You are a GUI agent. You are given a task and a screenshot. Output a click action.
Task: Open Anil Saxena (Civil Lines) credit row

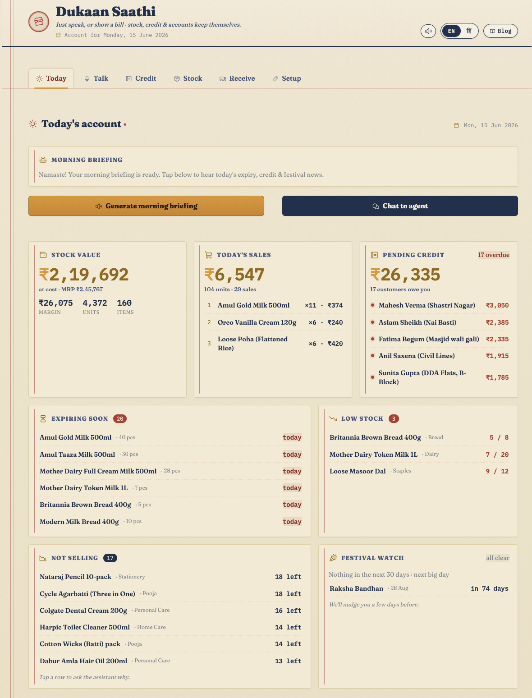440,356
